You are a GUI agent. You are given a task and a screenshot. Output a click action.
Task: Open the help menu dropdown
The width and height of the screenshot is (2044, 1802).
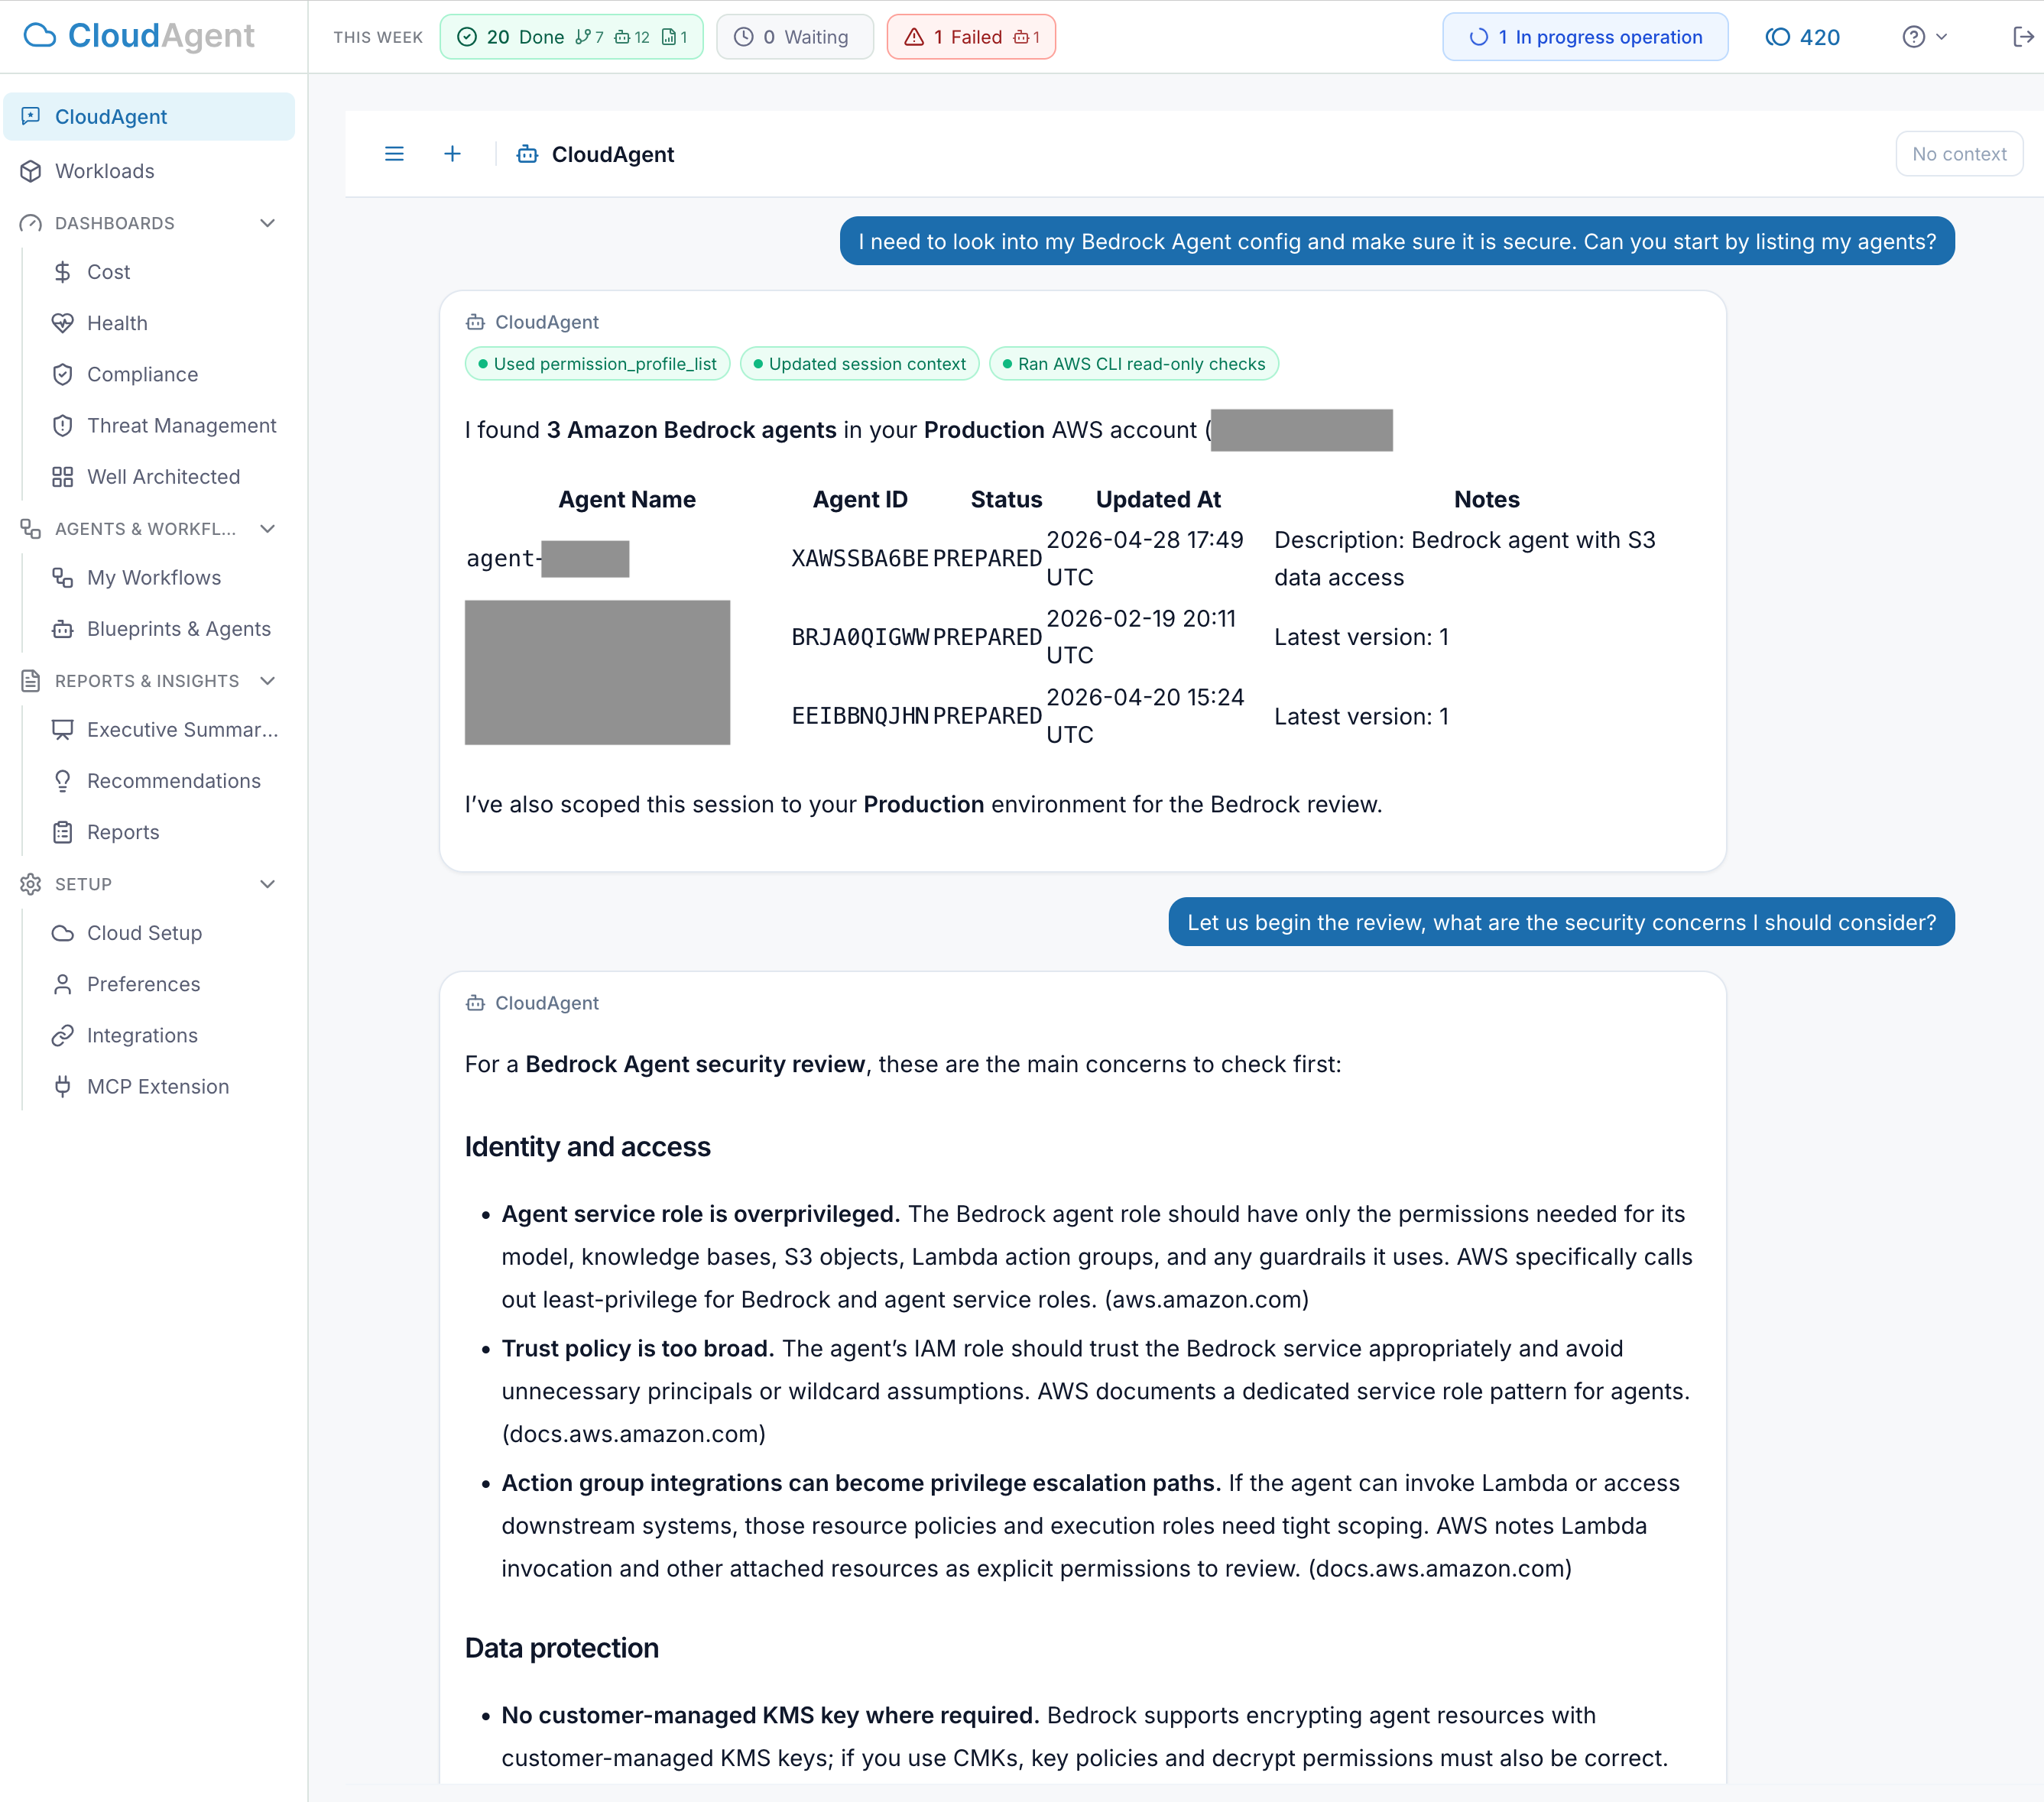pos(1924,37)
